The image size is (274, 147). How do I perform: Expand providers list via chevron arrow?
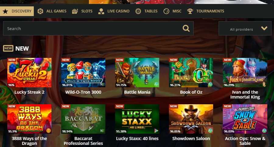[264, 28]
